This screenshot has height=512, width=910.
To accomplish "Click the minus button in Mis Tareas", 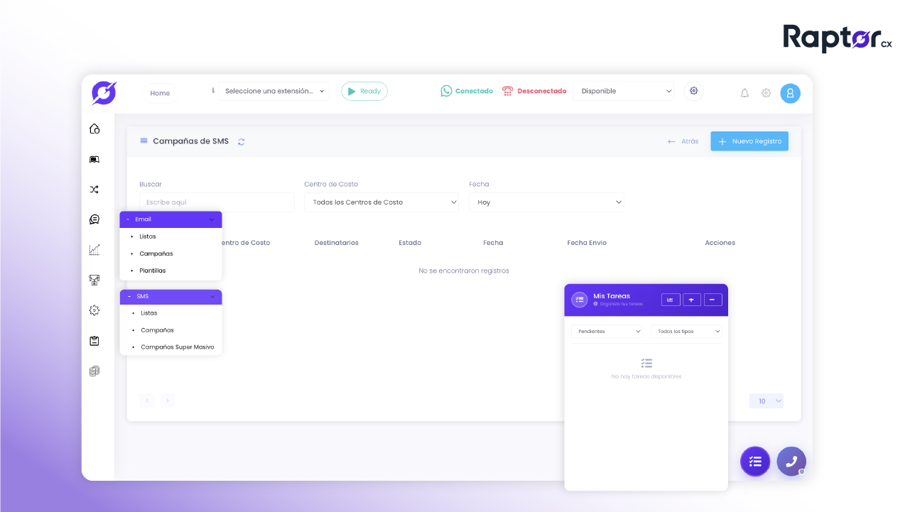I will click(x=713, y=300).
